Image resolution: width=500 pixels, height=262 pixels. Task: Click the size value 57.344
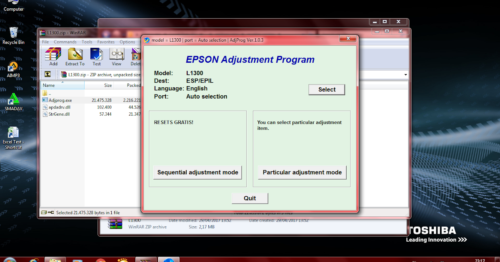[x=105, y=114]
